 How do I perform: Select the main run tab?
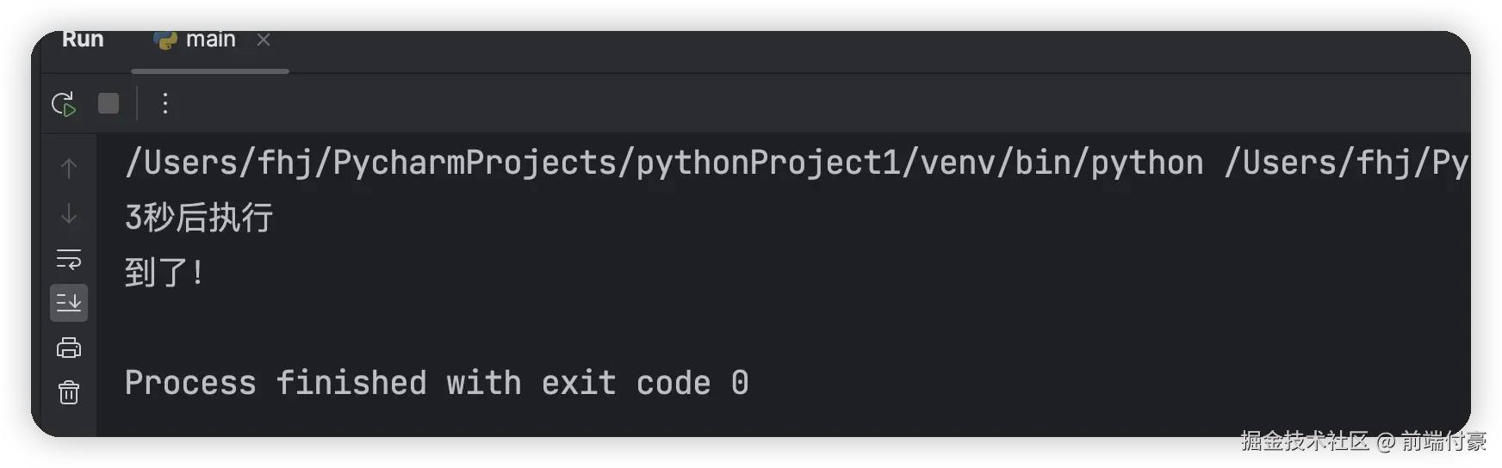point(210,40)
